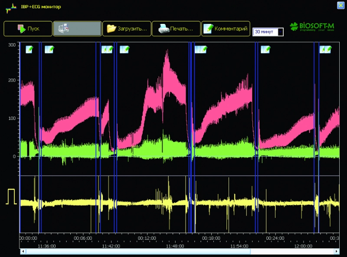
Task: Click the horizontal timeline scrollbar thumb
Action: pyautogui.click(x=138, y=251)
